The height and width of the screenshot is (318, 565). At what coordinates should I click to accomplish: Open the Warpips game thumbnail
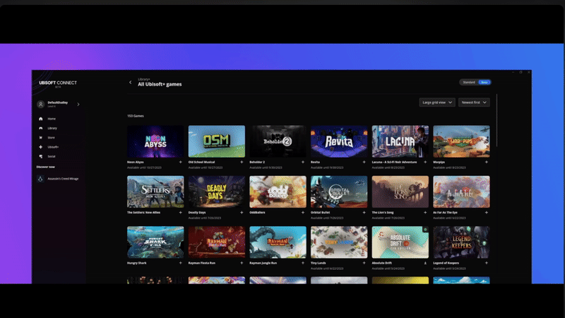(x=462, y=141)
